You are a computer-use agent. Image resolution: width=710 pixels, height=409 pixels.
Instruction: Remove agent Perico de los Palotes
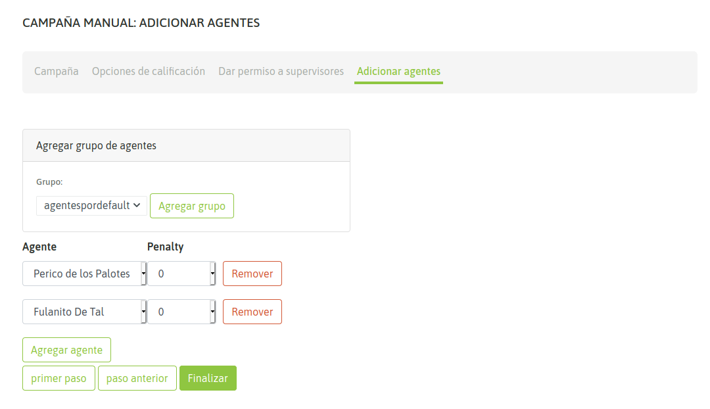(252, 274)
